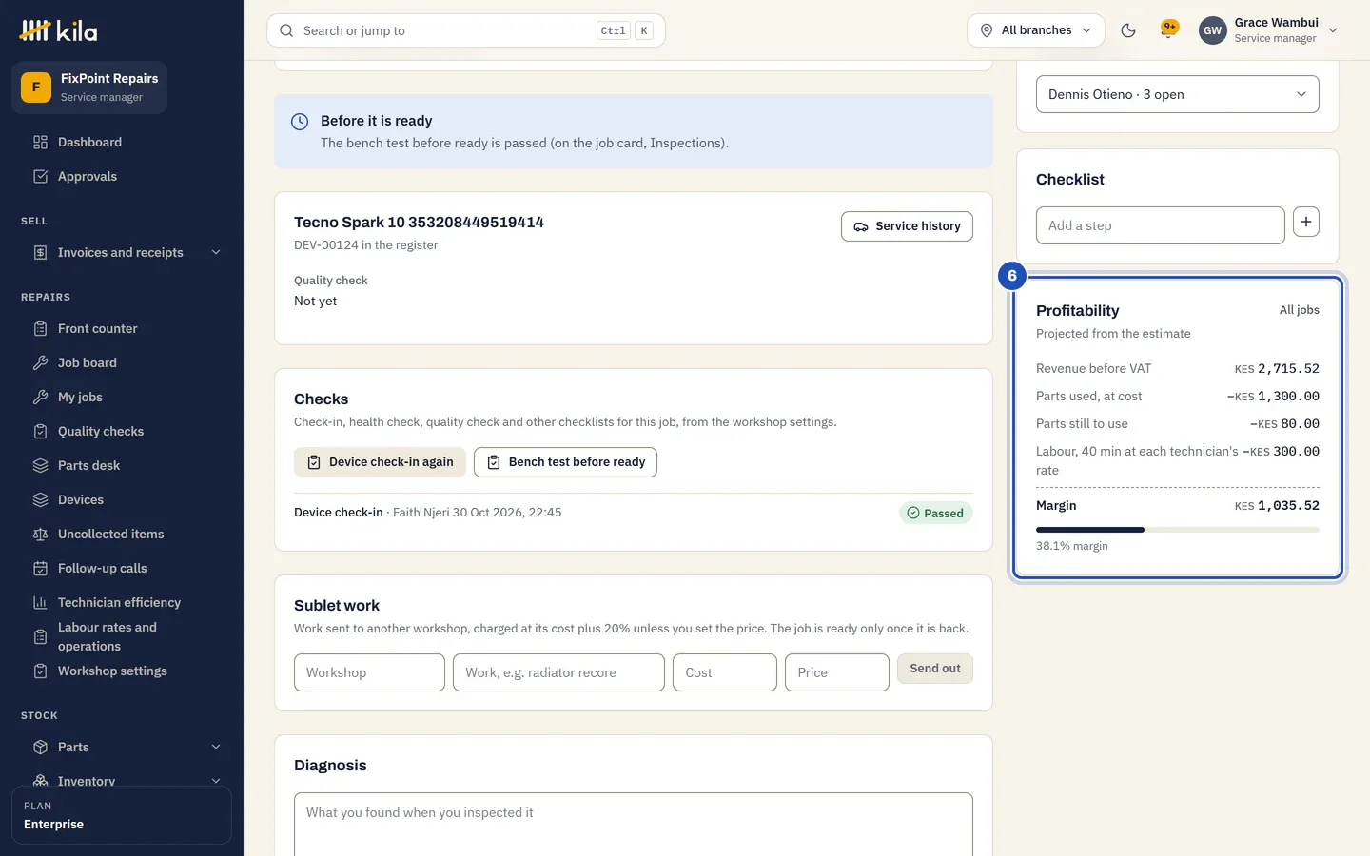Click margin progress bar in Profitability

[1177, 530]
